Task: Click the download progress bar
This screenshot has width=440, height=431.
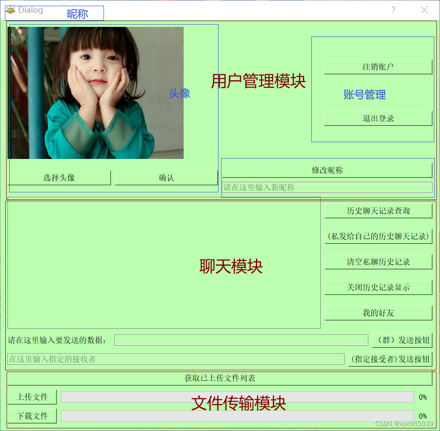Action: click(x=237, y=416)
